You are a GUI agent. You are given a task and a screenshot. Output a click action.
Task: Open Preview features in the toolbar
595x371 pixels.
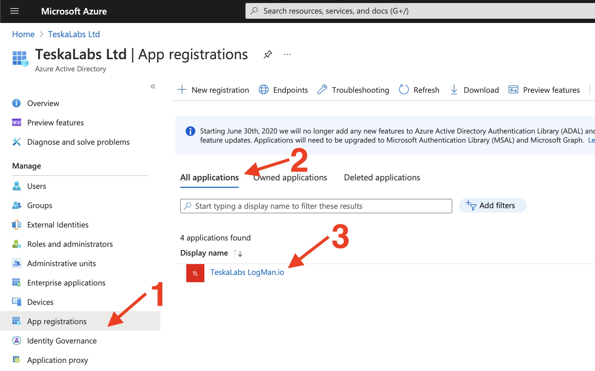pos(544,90)
